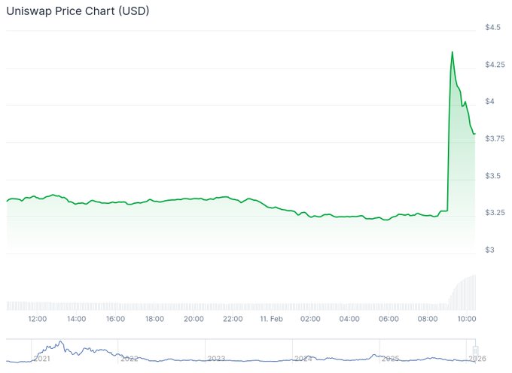The height and width of the screenshot is (373, 512).
Task: Click the $4.25 y-axis label
Action: tap(495, 65)
